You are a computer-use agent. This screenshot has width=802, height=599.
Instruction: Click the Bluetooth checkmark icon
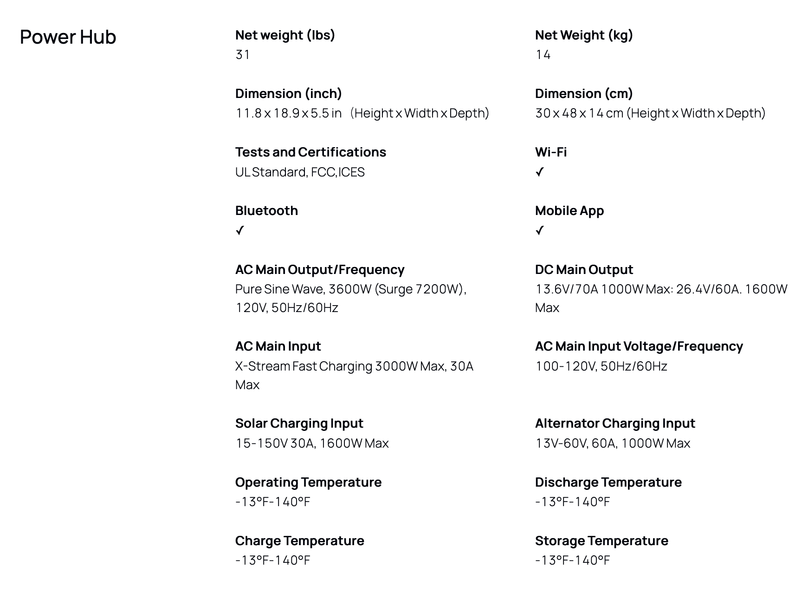click(x=239, y=231)
